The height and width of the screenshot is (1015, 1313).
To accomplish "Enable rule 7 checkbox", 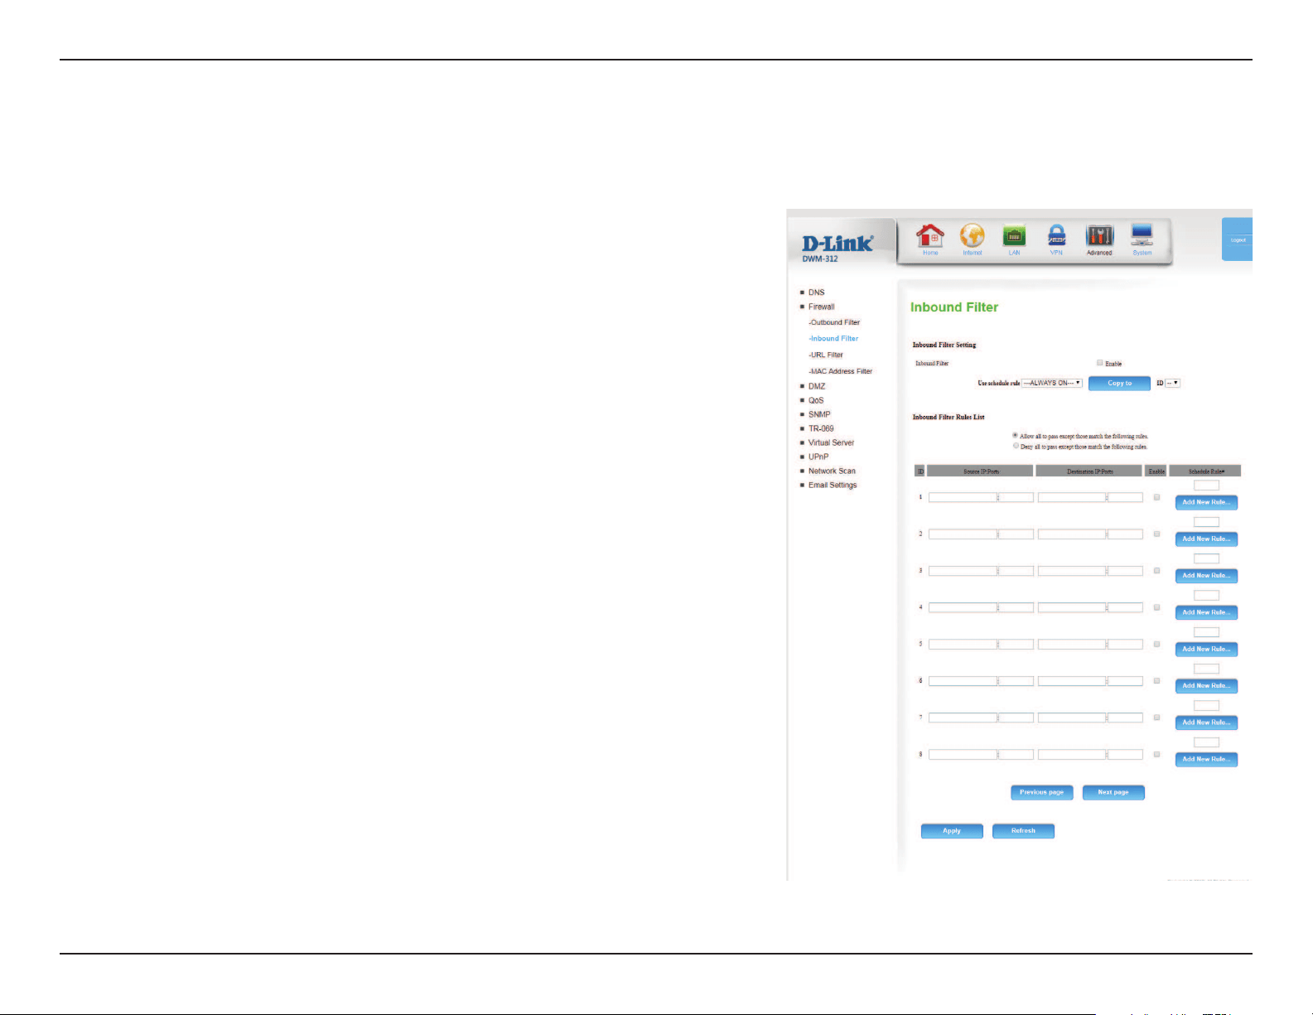I will pyautogui.click(x=1156, y=718).
